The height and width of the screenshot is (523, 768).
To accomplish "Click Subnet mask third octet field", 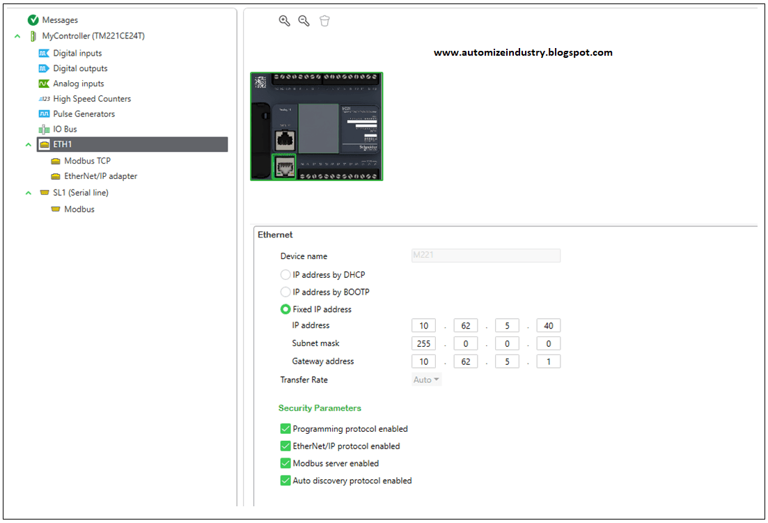I will [507, 344].
